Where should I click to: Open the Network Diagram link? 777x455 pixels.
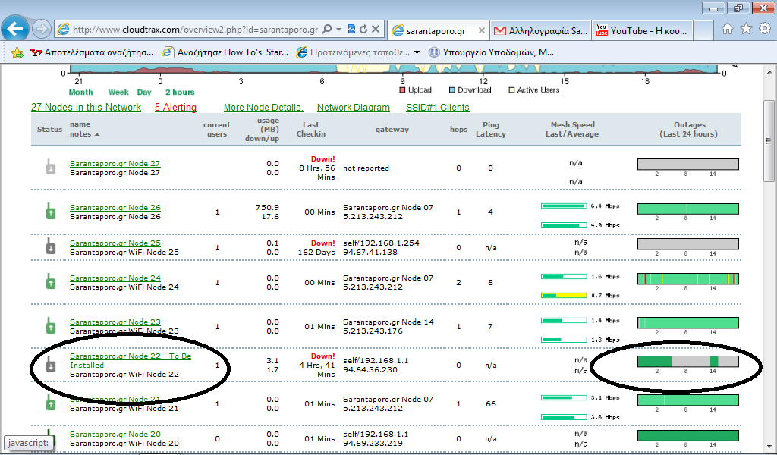[354, 108]
